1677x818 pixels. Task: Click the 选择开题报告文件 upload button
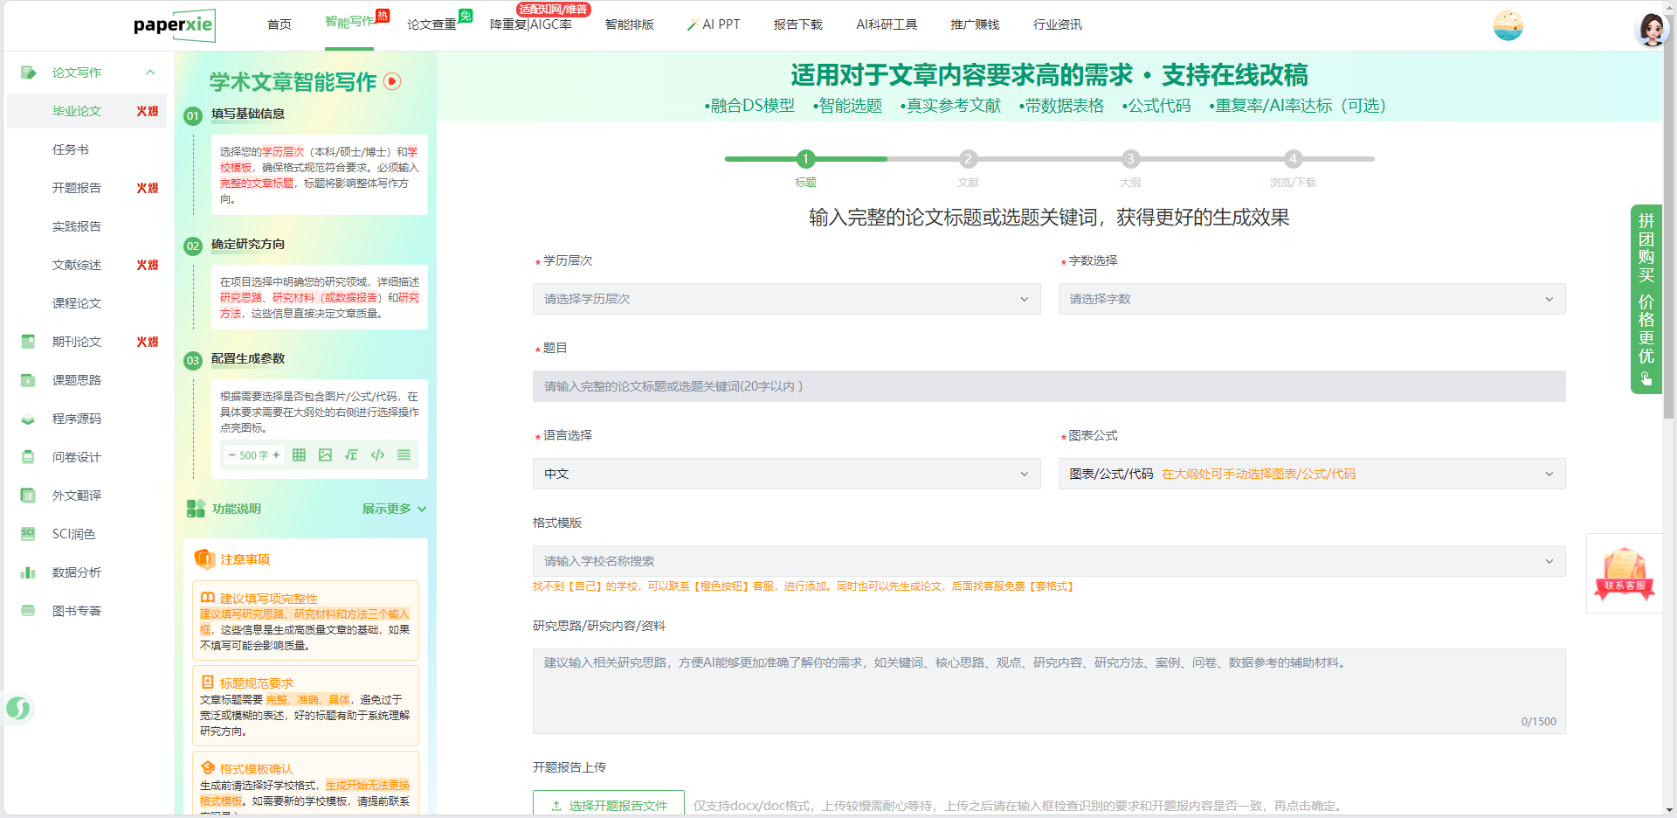click(x=609, y=805)
